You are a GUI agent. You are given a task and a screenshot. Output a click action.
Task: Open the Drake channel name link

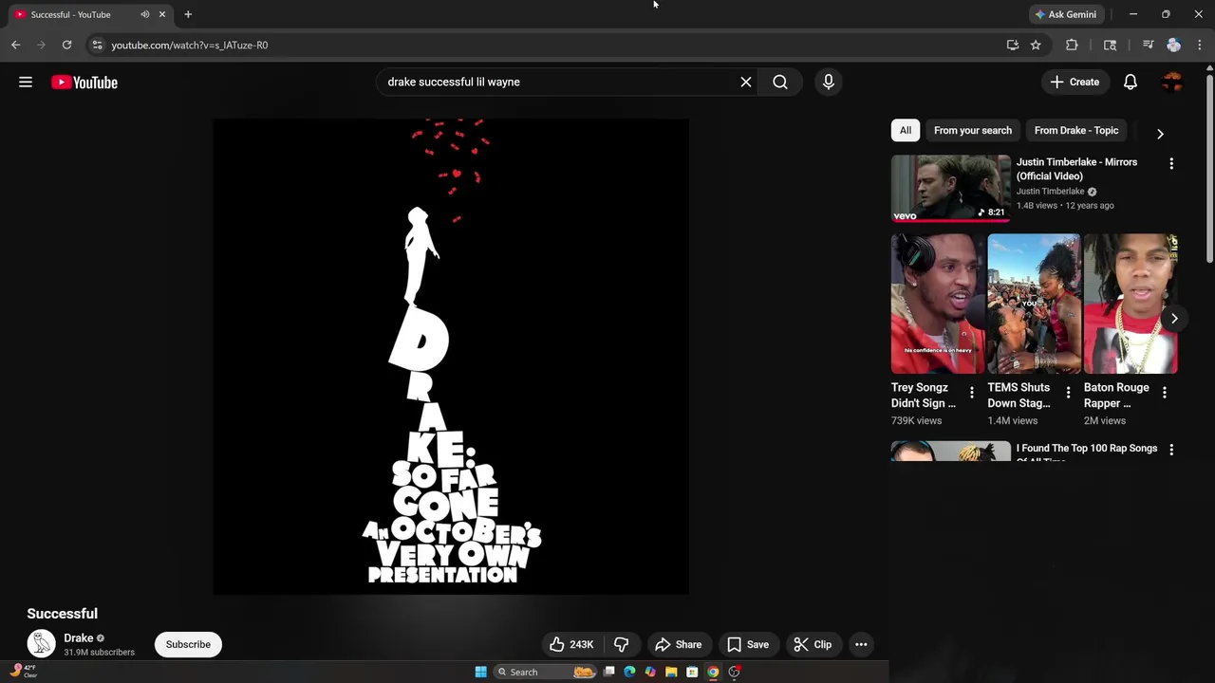coord(79,638)
